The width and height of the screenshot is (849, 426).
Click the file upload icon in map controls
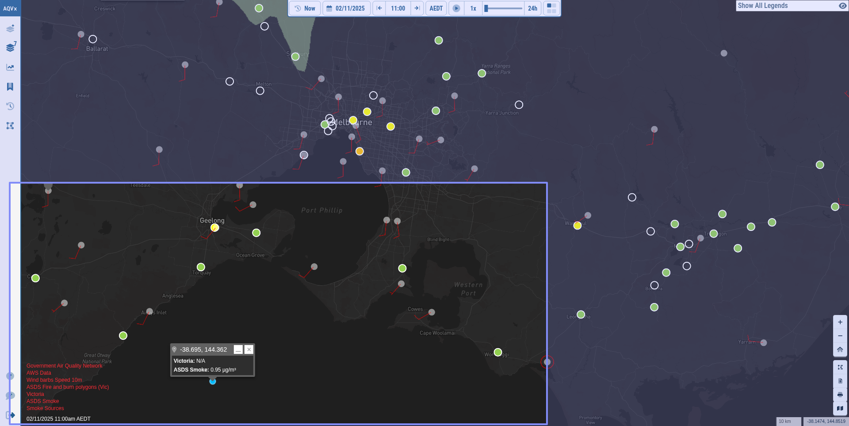tap(840, 381)
